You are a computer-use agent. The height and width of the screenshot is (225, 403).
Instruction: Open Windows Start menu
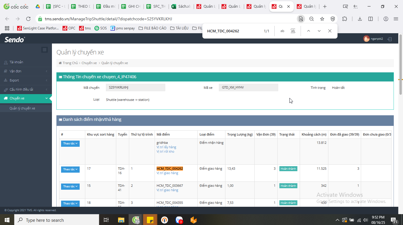7,220
